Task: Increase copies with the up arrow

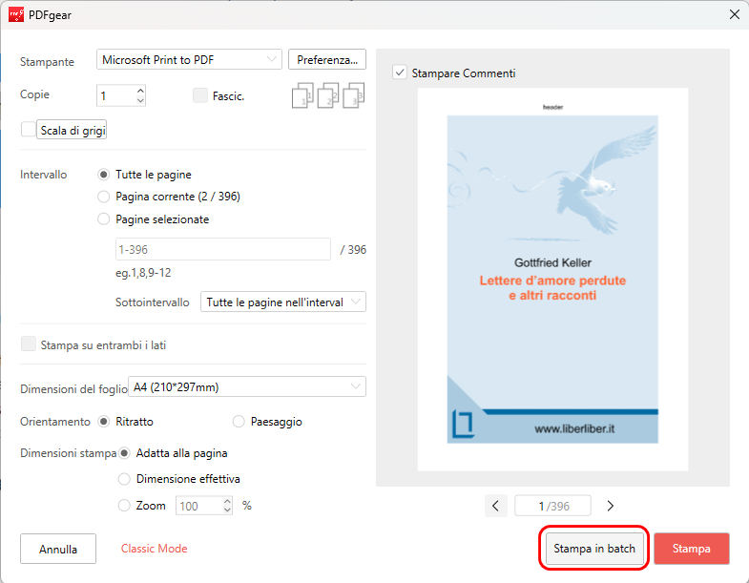Action: (140, 91)
